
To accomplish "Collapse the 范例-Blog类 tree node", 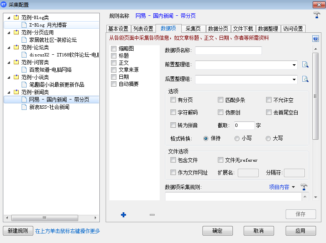I will click(x=9, y=18).
